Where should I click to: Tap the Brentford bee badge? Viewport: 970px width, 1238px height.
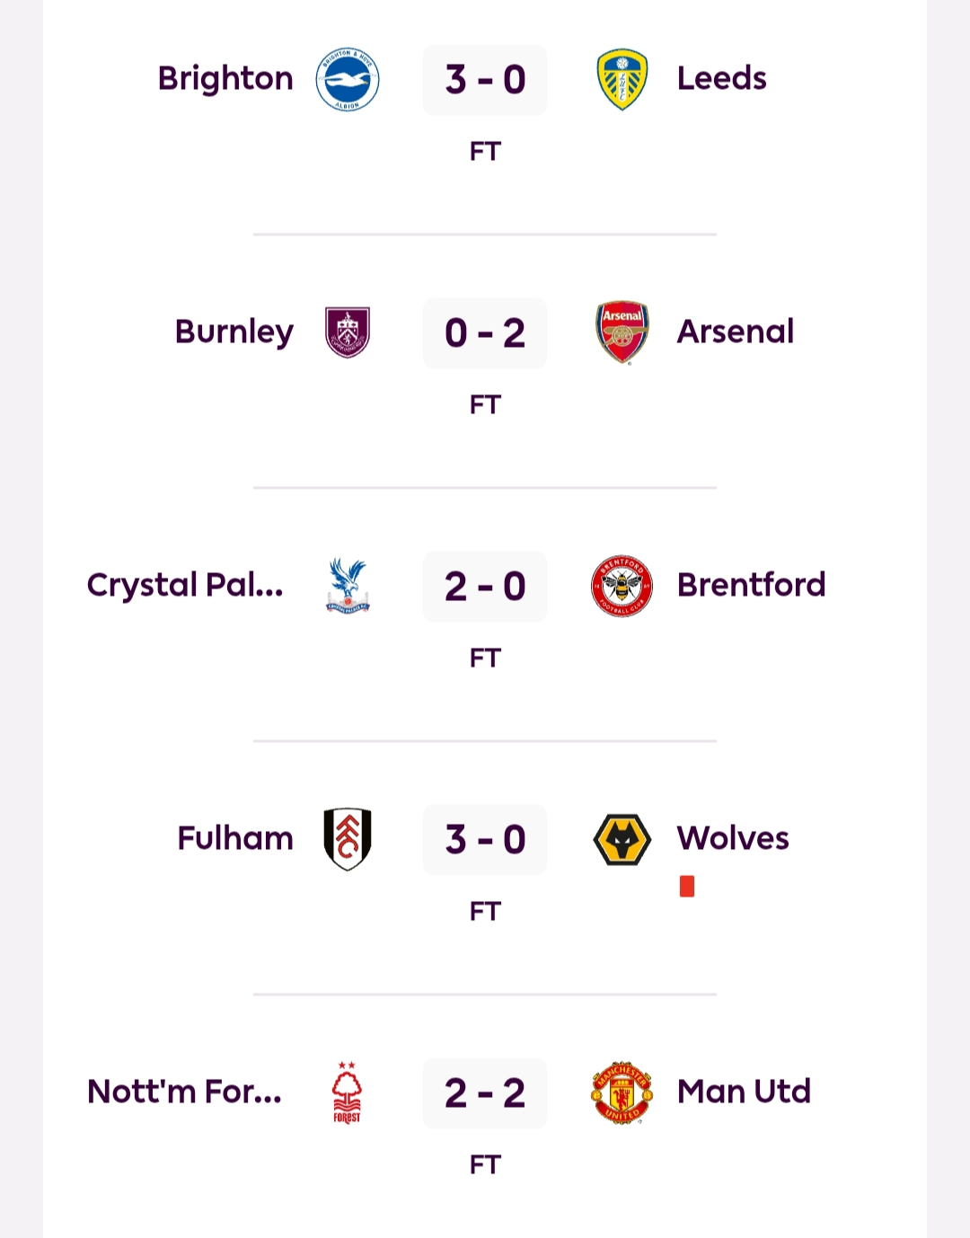tap(622, 586)
